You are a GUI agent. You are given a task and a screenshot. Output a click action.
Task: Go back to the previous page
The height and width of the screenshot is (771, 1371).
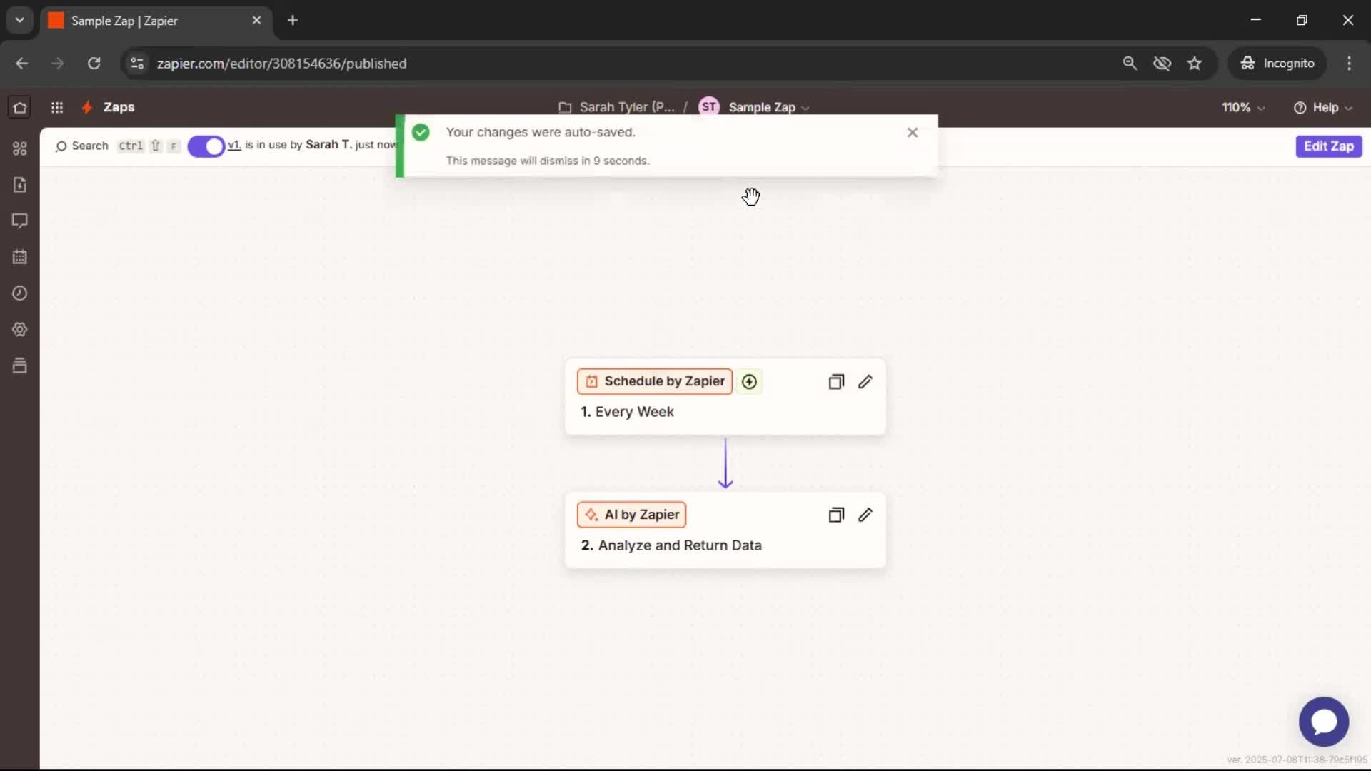[22, 64]
